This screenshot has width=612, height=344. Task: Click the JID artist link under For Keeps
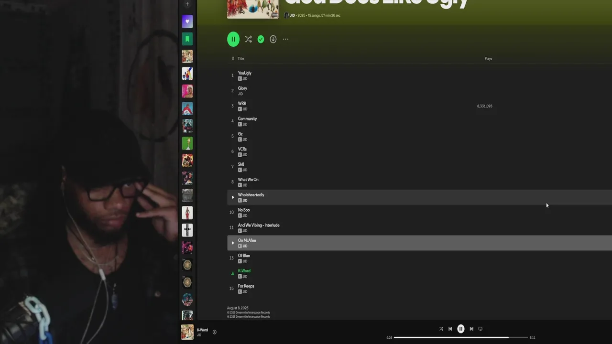click(x=245, y=292)
